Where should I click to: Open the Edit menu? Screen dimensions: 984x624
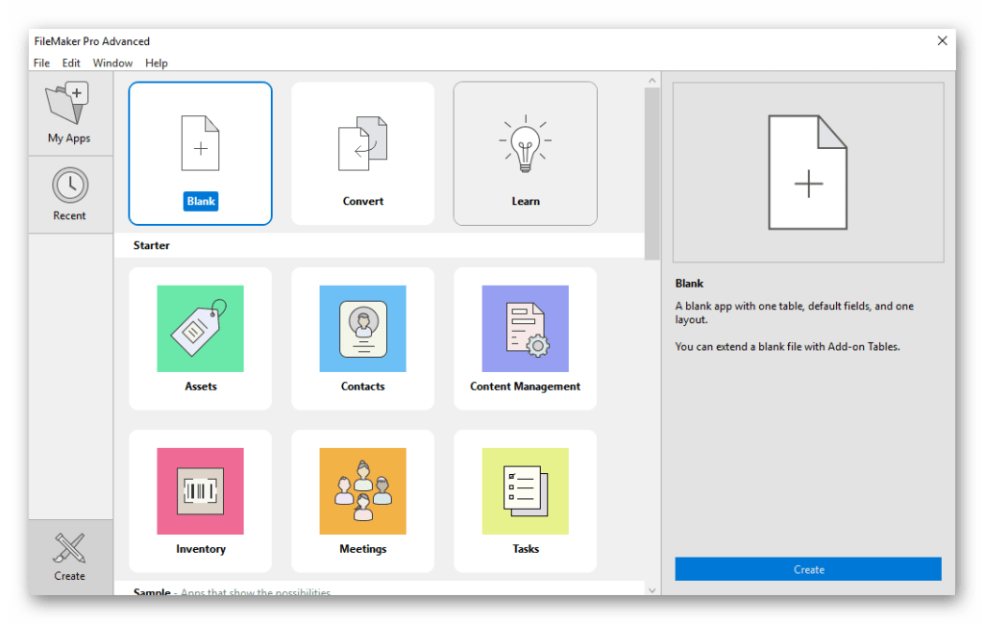(x=71, y=62)
